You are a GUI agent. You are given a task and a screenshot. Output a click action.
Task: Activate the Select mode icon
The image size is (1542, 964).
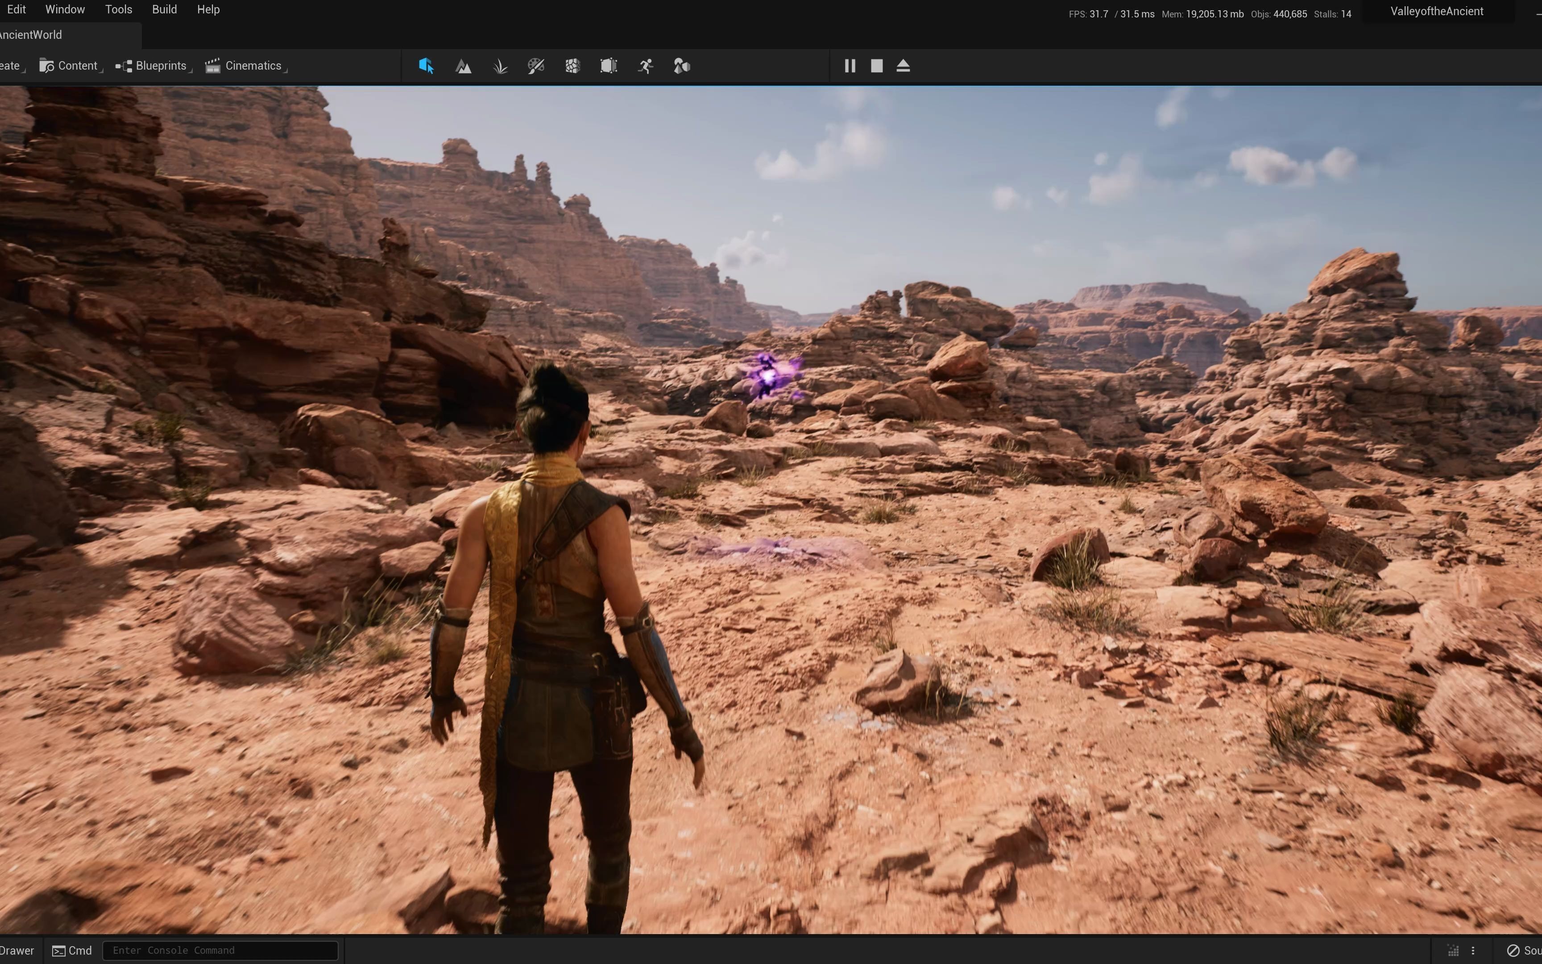(x=426, y=66)
